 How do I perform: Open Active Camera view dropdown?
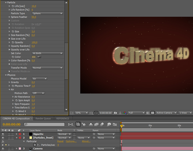pyautogui.click(x=166, y=113)
